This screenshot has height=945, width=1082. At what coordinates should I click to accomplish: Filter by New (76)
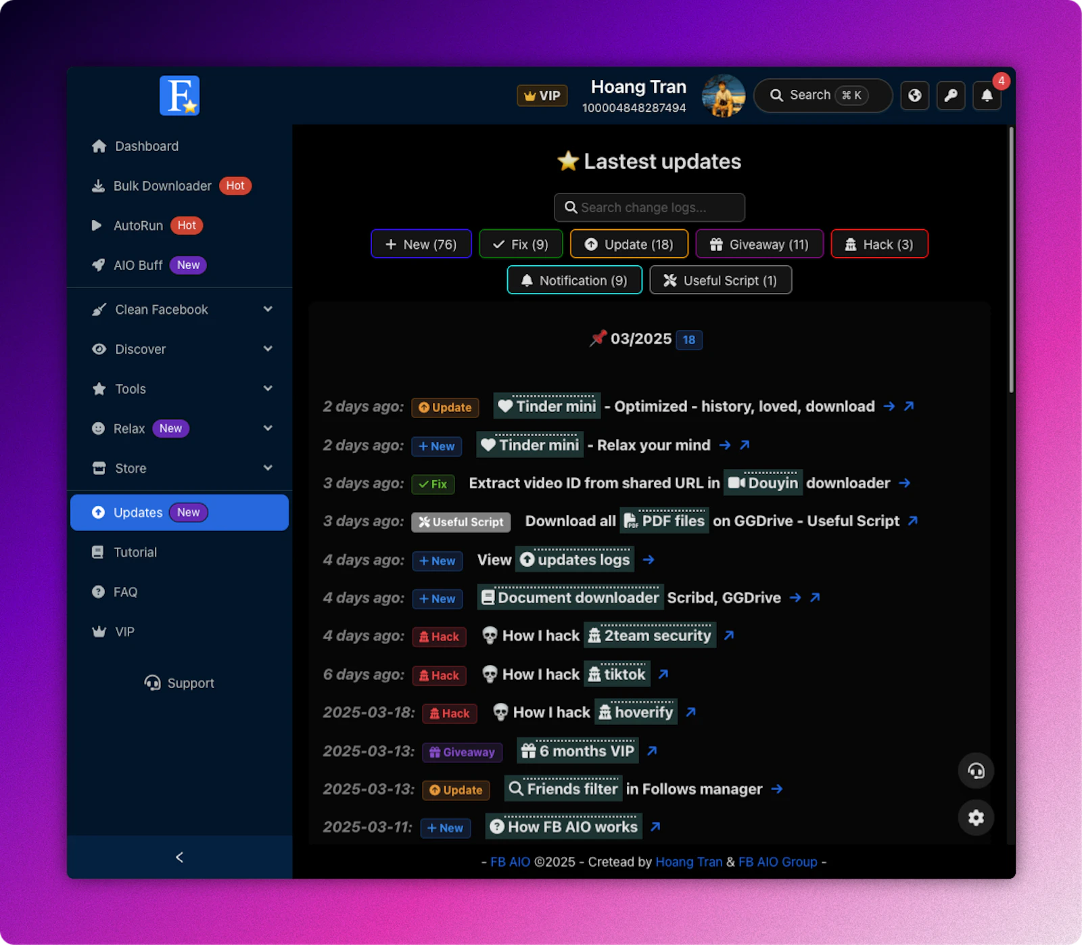point(421,244)
